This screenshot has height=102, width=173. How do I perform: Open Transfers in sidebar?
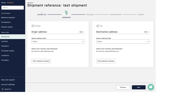5,46
